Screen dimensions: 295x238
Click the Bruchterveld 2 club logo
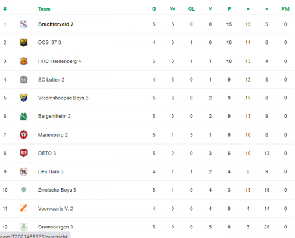[24, 24]
